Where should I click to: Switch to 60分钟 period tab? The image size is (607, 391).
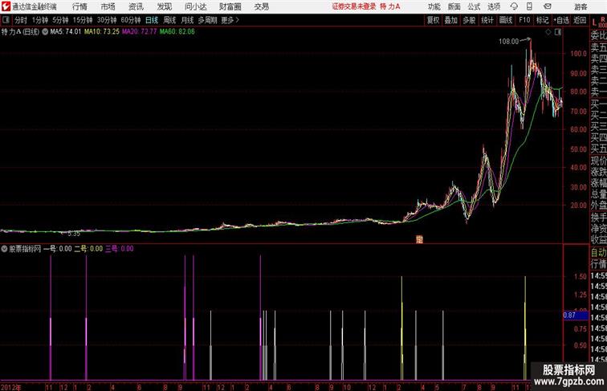(130, 20)
